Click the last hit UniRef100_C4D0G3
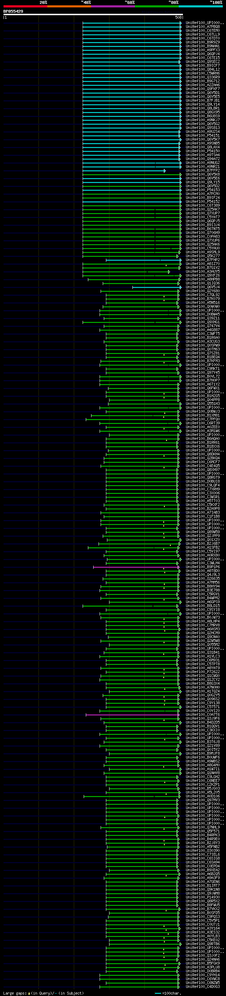 click(203, 987)
